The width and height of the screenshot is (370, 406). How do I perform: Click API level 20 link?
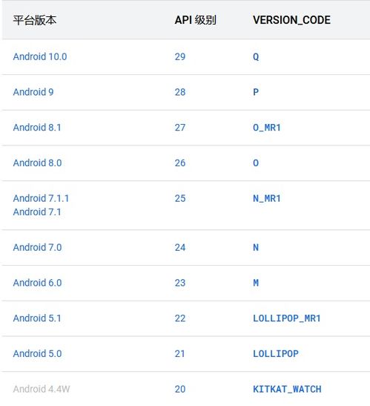pyautogui.click(x=180, y=389)
